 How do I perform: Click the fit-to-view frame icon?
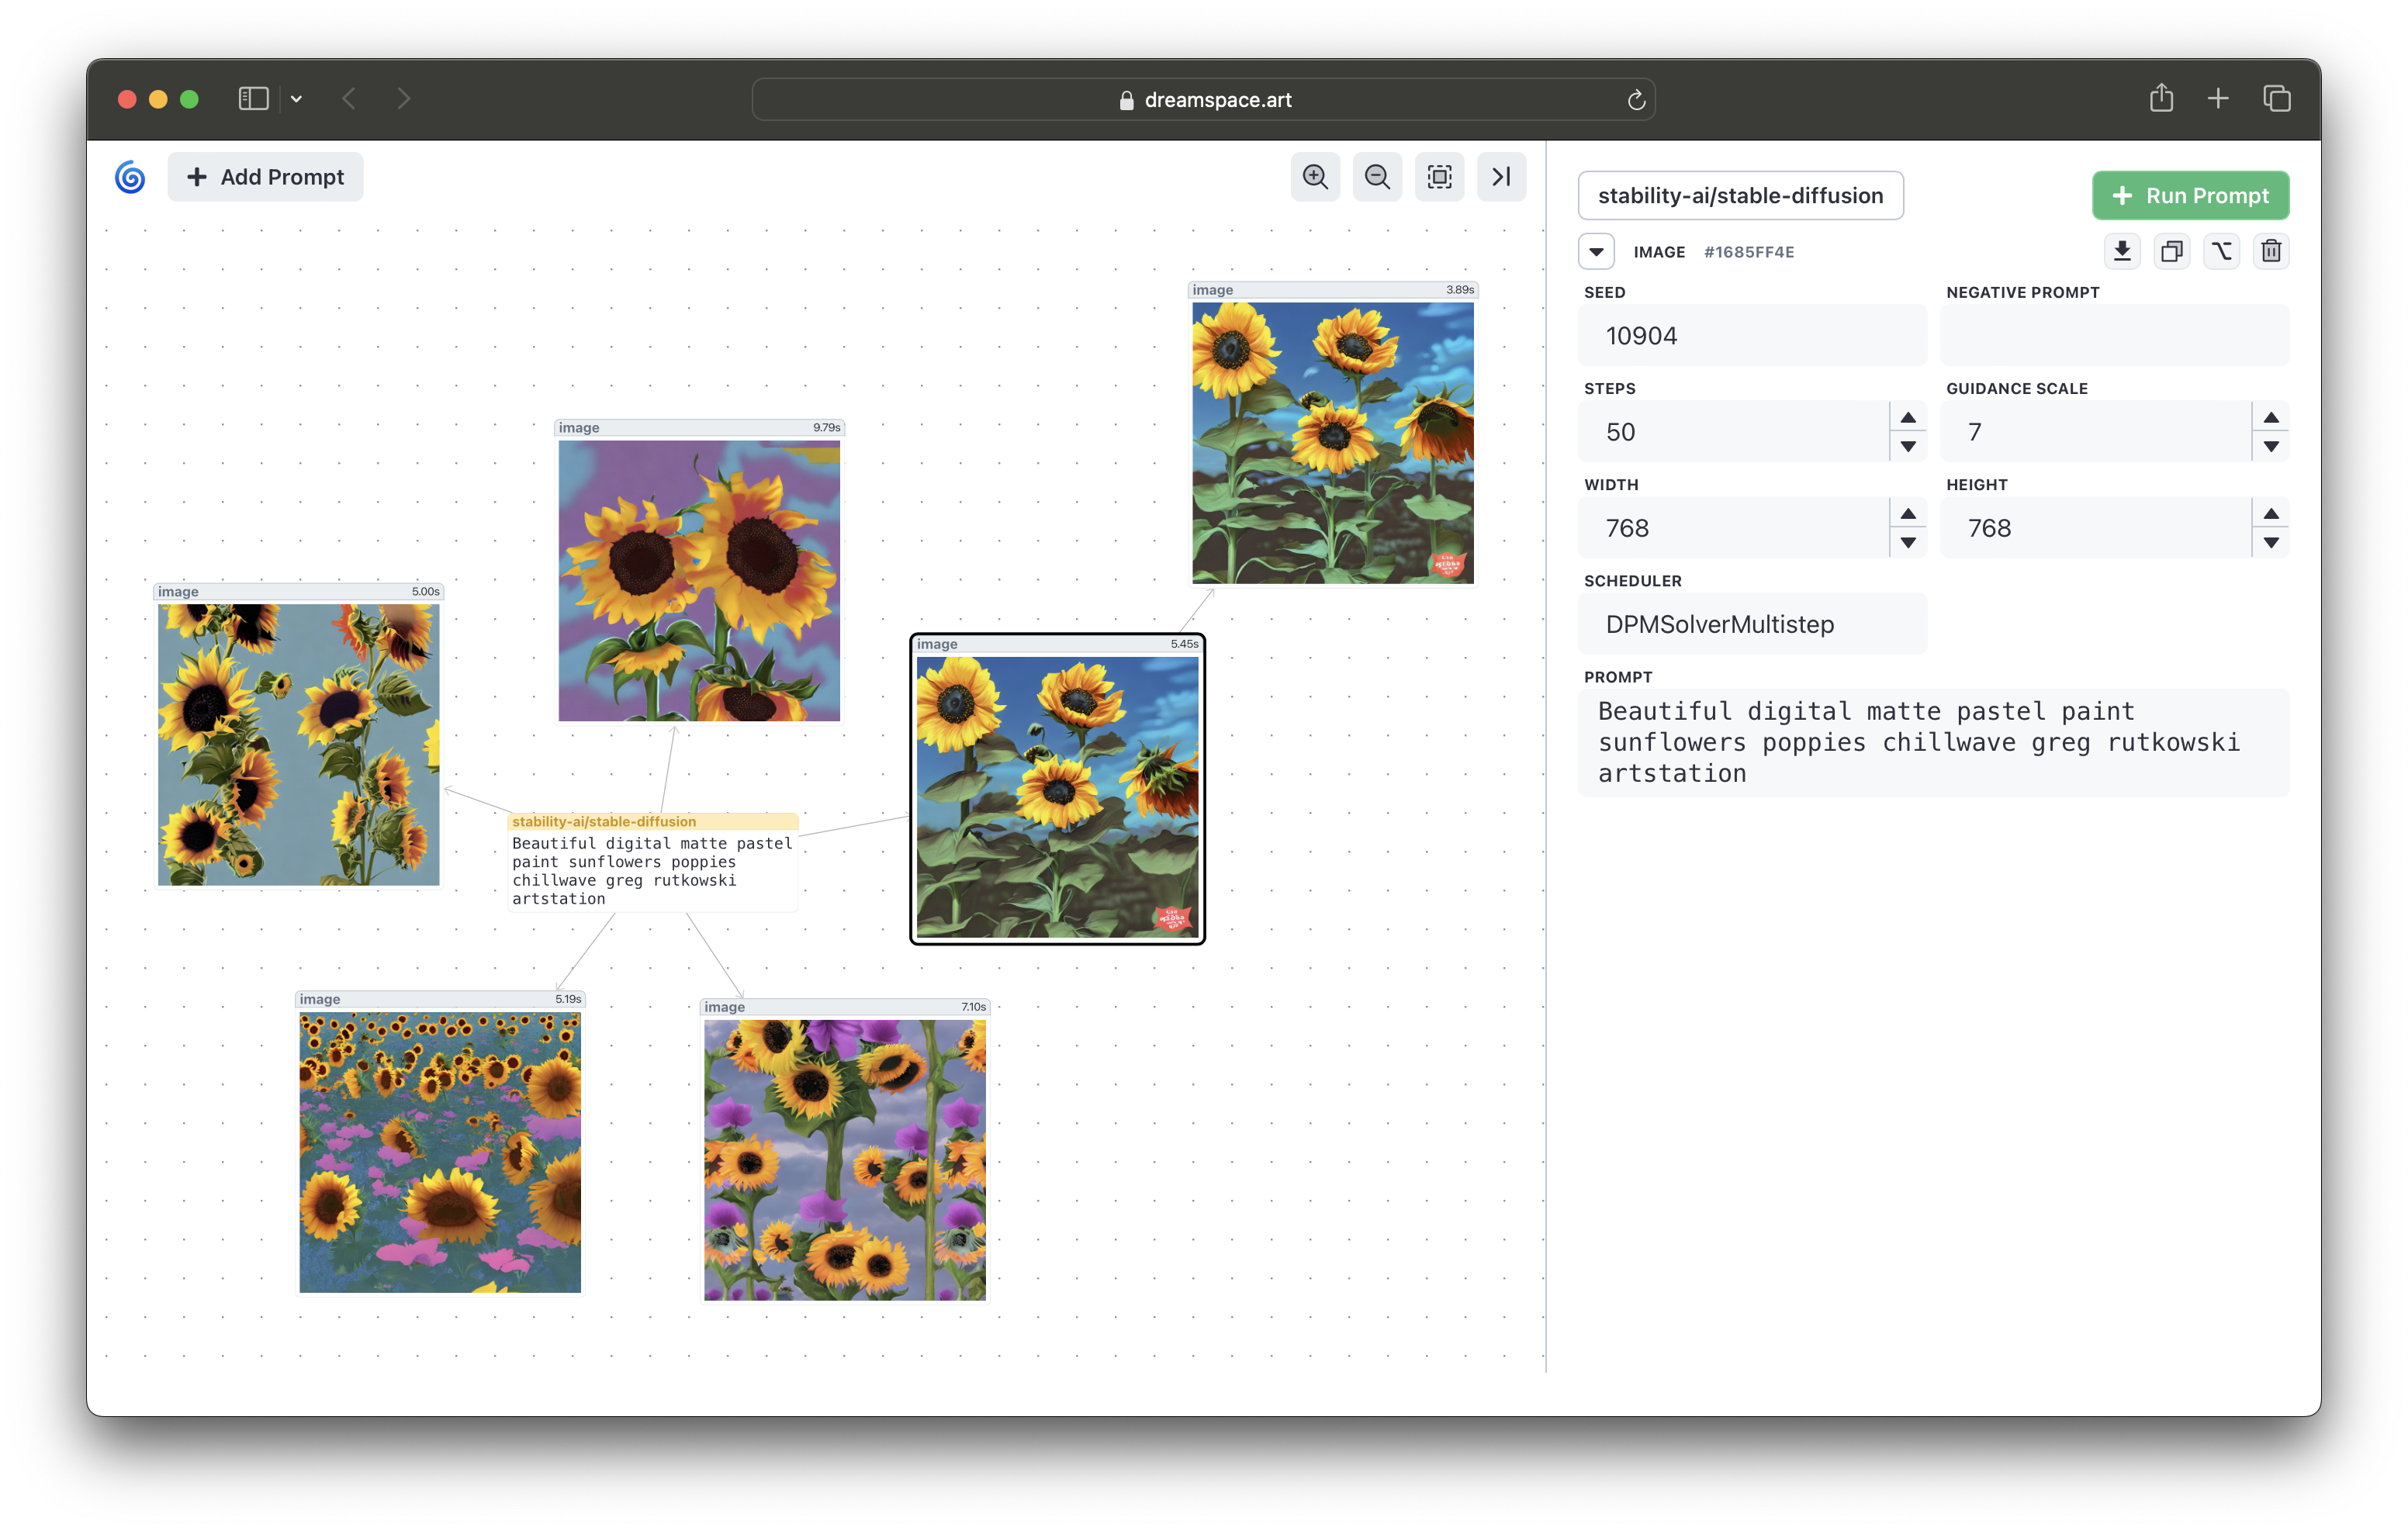(1439, 177)
